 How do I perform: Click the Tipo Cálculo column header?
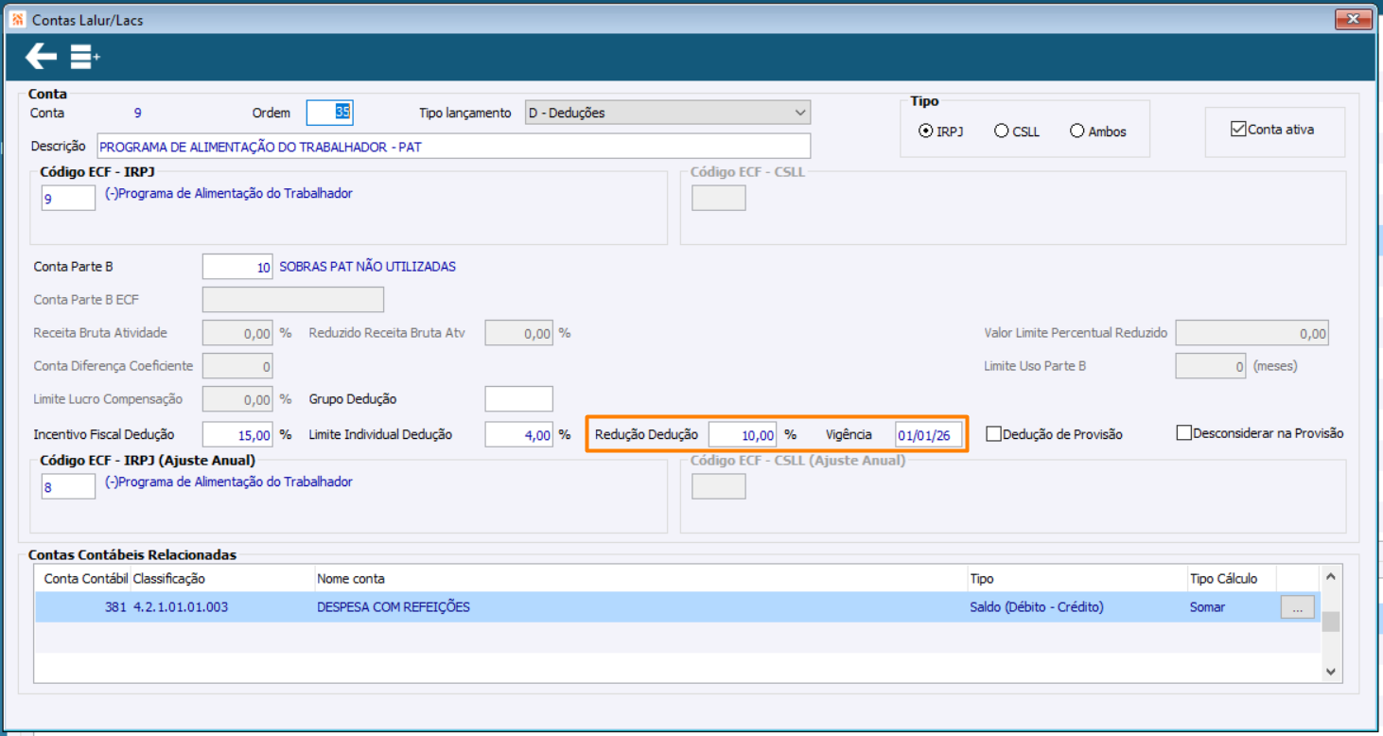(x=1232, y=578)
